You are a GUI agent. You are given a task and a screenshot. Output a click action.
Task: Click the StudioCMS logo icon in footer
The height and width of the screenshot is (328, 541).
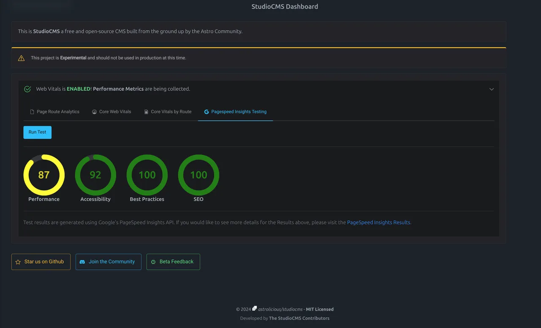point(254,309)
